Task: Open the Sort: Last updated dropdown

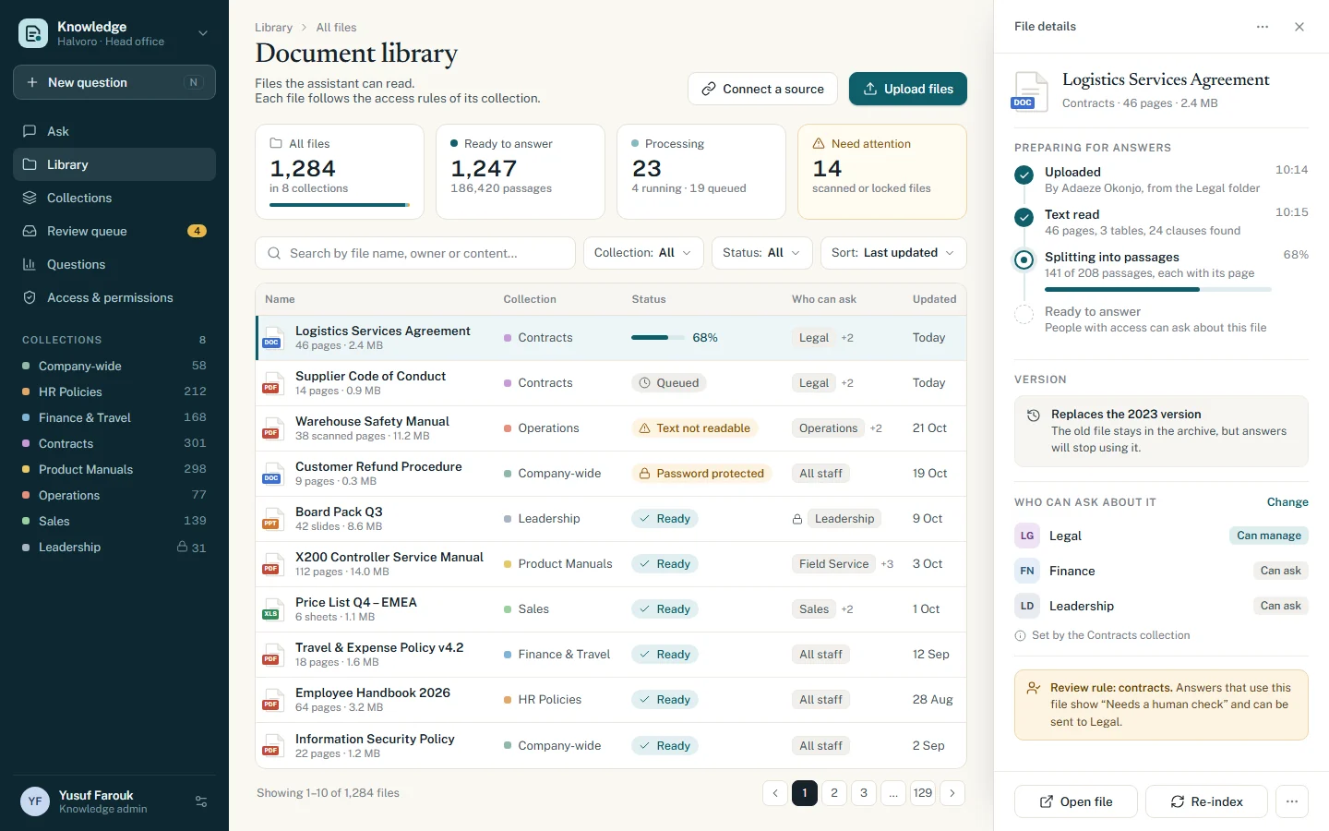Action: point(893,253)
